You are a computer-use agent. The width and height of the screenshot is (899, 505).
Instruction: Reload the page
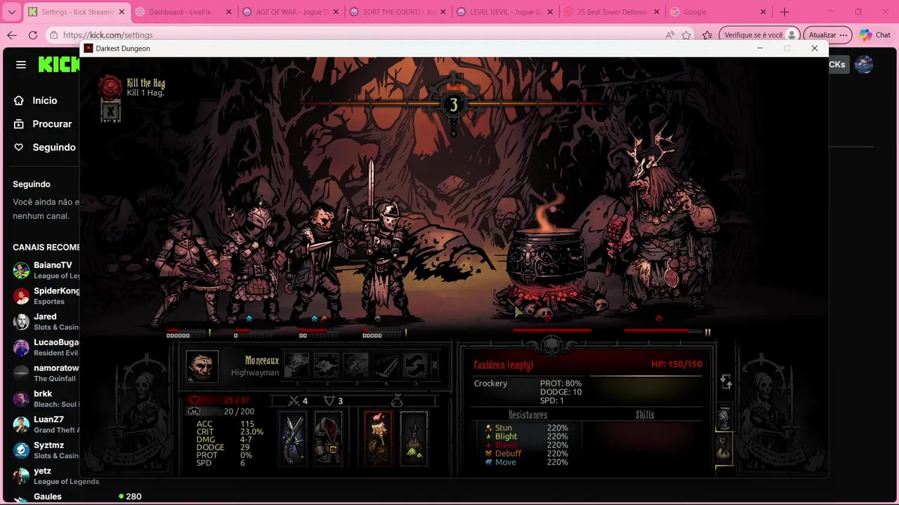coord(33,35)
